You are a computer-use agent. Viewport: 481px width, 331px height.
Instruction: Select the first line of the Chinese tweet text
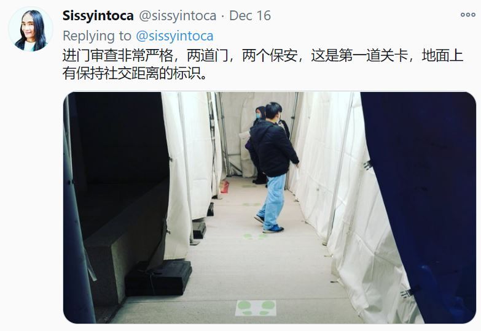(263, 55)
